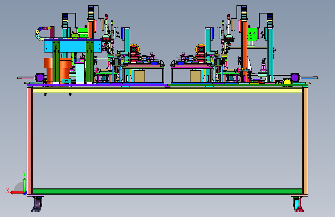Select the tan box under right station
Image resolution: width=335 pixels, height=217 pixels.
195,76
